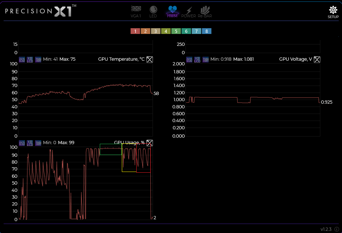This screenshot has width=342, height=233.
Task: Switch to the Re-BAR tab
Action: [x=205, y=12]
